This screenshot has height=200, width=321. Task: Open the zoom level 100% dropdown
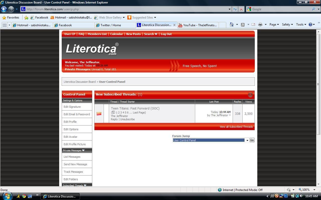coord(314,190)
